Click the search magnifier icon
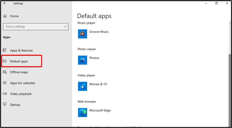 (x=65, y=27)
